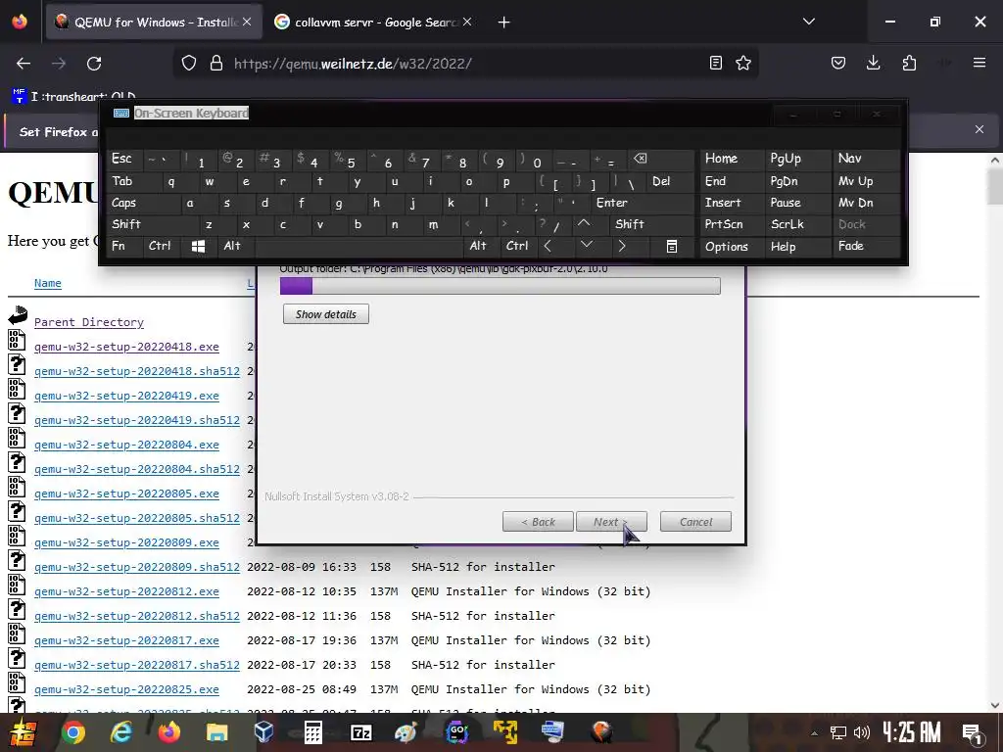Screen dimensions: 1003x752
Task: Open the extensions puzzle icon
Action: click(x=909, y=63)
